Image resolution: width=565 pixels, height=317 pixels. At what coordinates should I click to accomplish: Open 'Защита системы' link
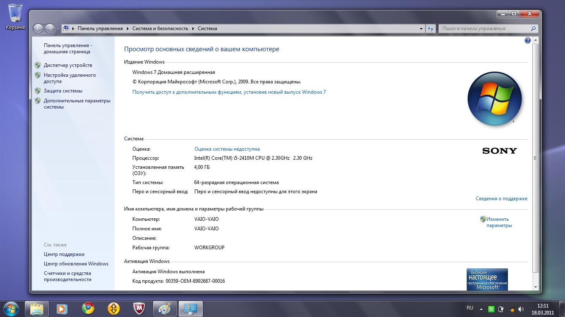(63, 91)
